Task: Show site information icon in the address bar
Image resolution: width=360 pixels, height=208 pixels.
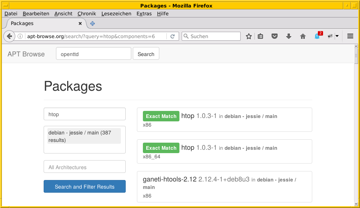Action: point(21,36)
